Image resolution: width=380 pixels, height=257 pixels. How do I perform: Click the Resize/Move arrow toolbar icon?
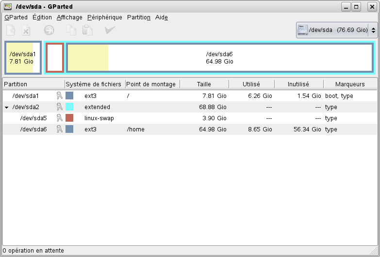[49, 30]
